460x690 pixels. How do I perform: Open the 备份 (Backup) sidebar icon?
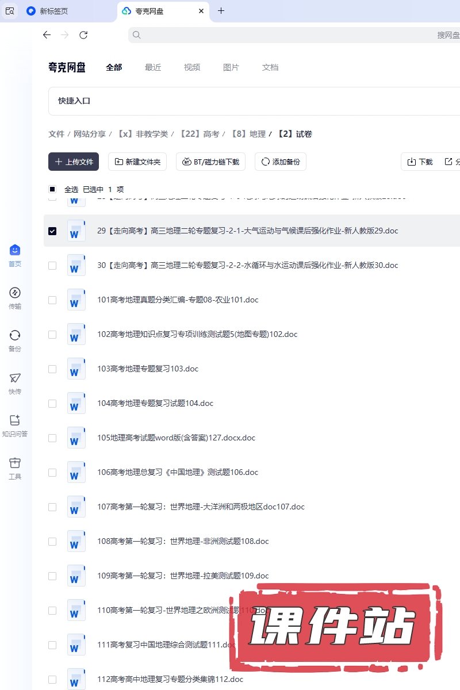click(x=15, y=336)
